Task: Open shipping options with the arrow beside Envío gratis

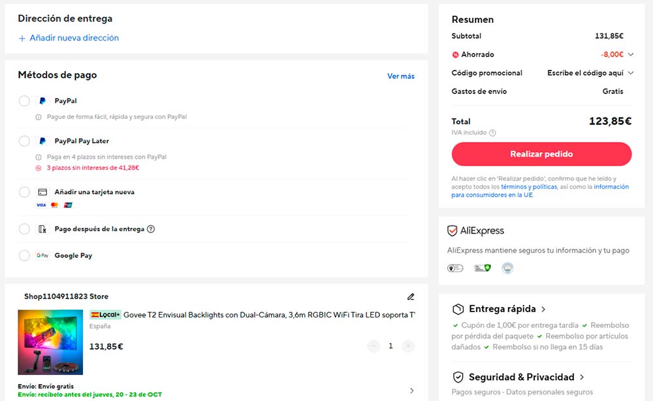Action: click(411, 391)
